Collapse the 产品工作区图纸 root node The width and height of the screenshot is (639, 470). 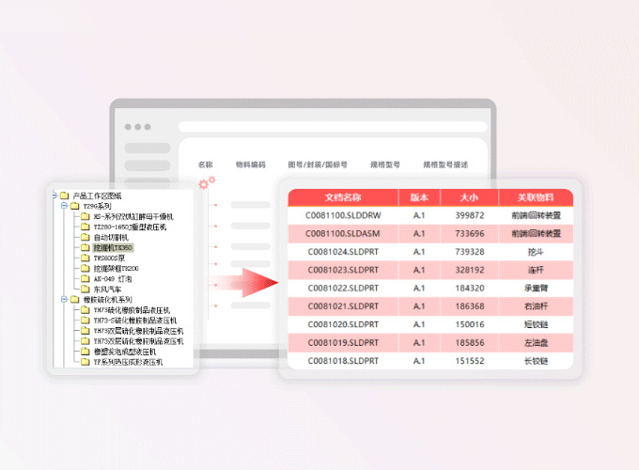click(x=54, y=196)
